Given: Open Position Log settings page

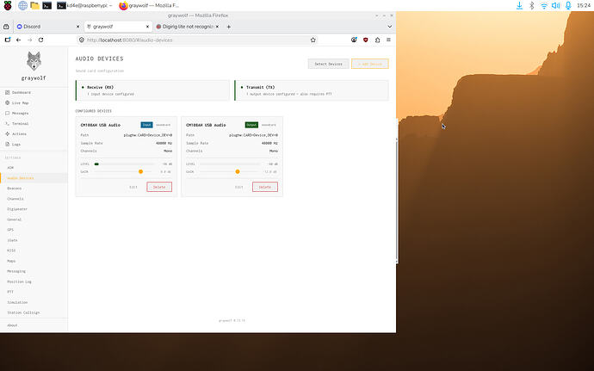Looking at the screenshot, I should pos(19,281).
